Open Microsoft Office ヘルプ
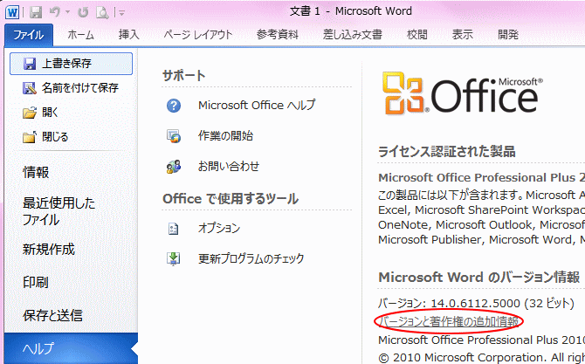The height and width of the screenshot is (364, 585). pyautogui.click(x=257, y=106)
